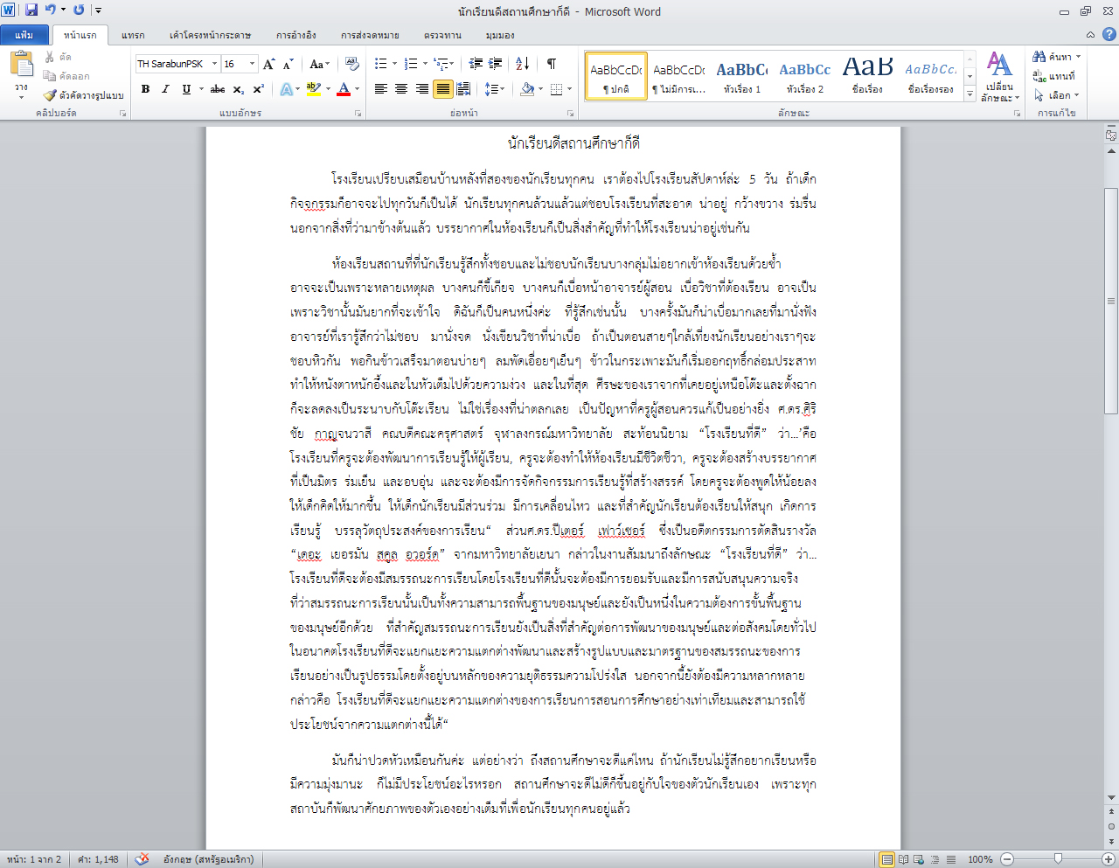
Task: Open Microsoft Word Help question mark
Action: pyautogui.click(x=1109, y=35)
